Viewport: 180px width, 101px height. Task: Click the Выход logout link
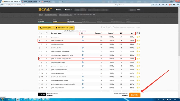point(139,9)
